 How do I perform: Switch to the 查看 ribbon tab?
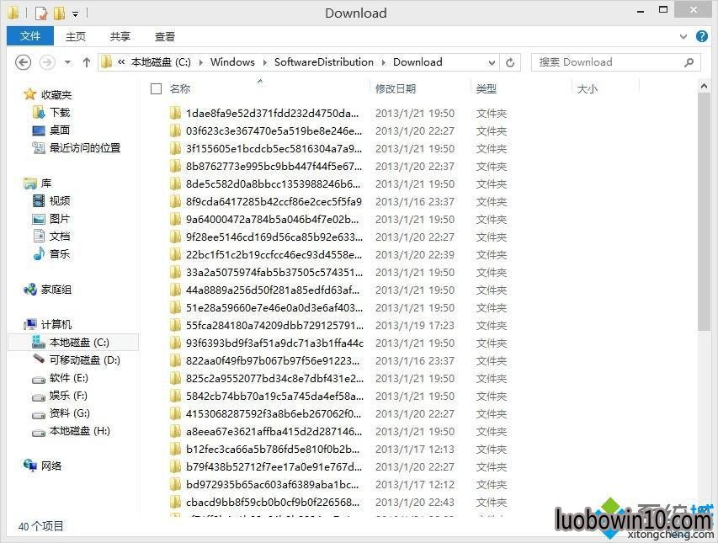pyautogui.click(x=165, y=37)
